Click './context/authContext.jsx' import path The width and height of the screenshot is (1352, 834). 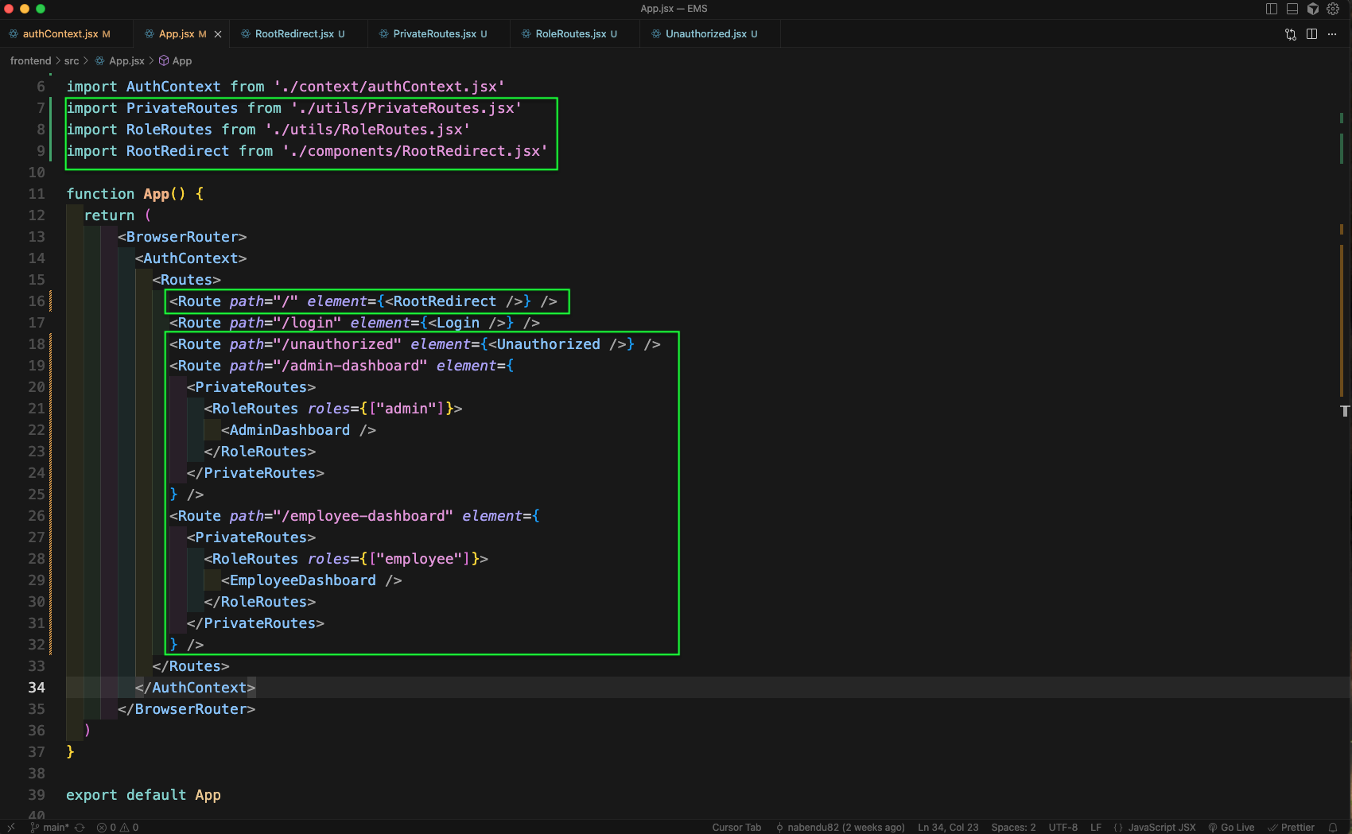tap(389, 87)
